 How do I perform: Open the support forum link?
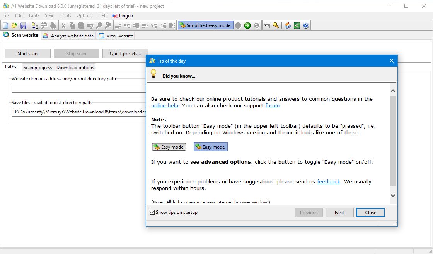[x=272, y=106]
